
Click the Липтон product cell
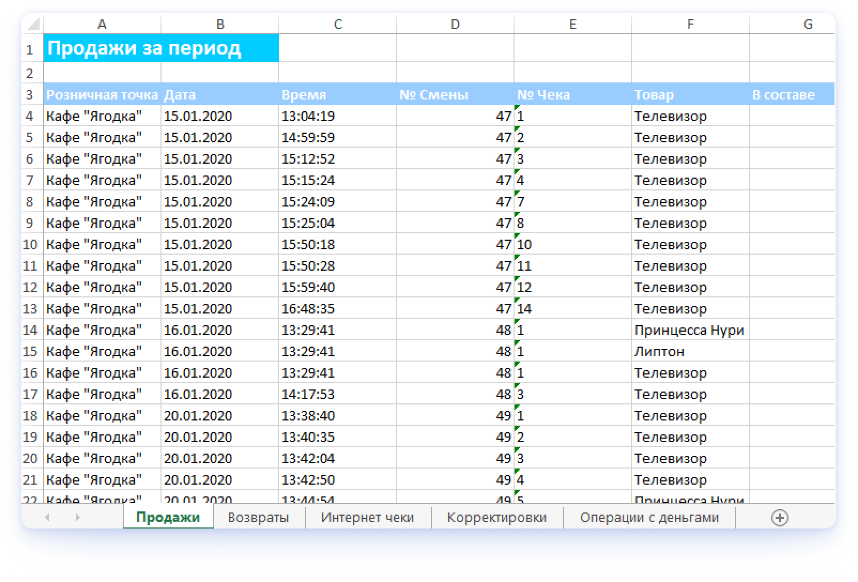pos(691,351)
